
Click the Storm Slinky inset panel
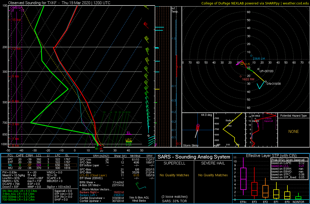pos(198,130)
